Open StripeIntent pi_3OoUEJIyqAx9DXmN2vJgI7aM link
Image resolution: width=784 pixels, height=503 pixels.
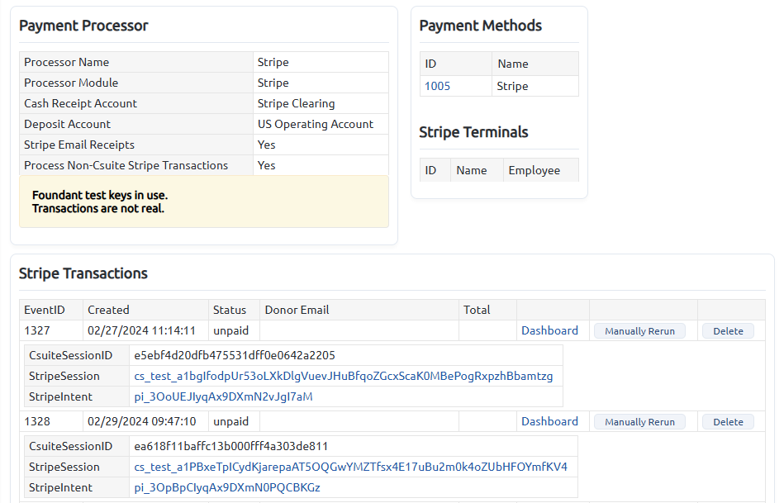coord(224,396)
